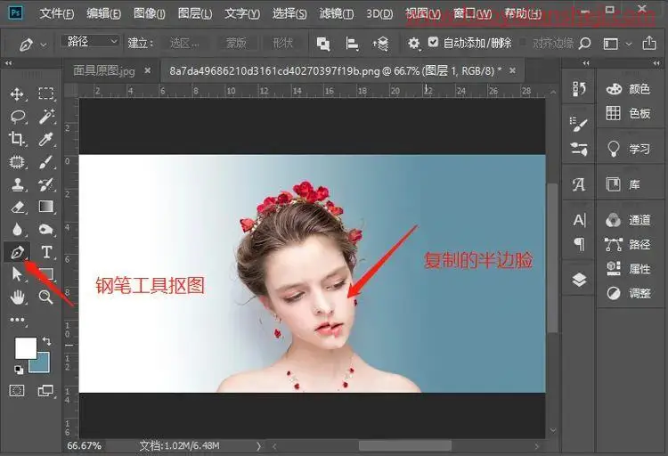Screen dimensions: 668x456
Task: Select the Brush tool
Action: point(46,162)
